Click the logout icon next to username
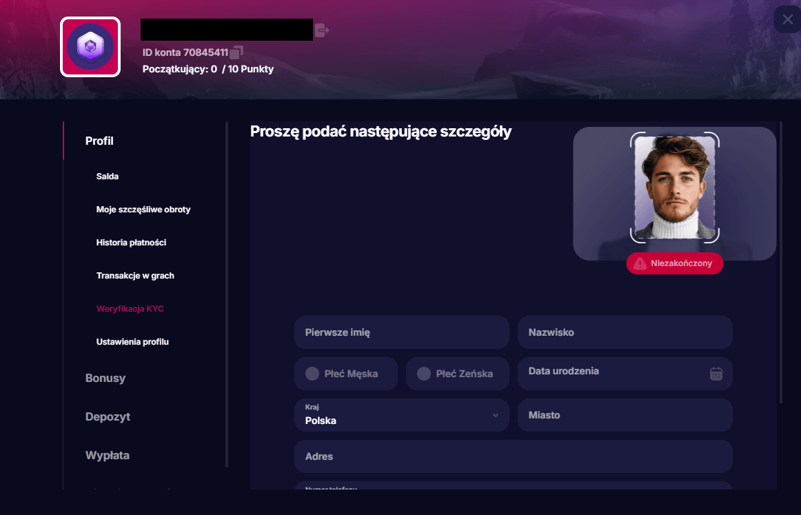This screenshot has width=801, height=515. pyautogui.click(x=322, y=30)
